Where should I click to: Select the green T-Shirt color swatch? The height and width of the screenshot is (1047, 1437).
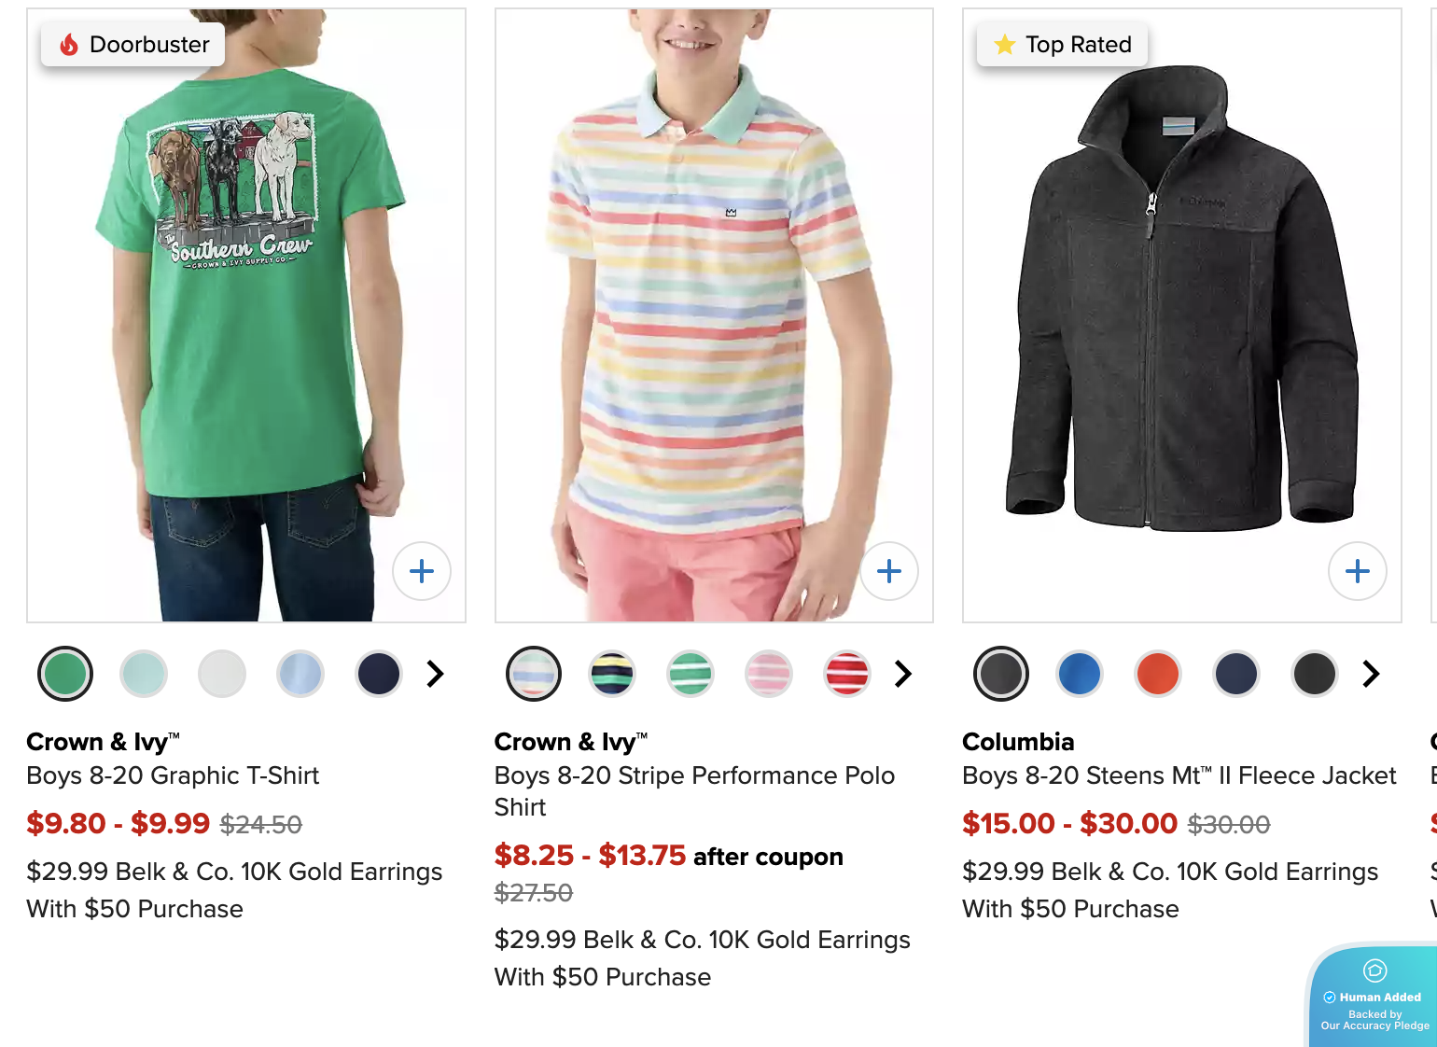[x=65, y=674]
